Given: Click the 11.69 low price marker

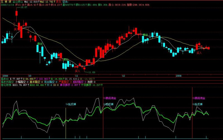Looking at the screenshot, I should [92, 72].
